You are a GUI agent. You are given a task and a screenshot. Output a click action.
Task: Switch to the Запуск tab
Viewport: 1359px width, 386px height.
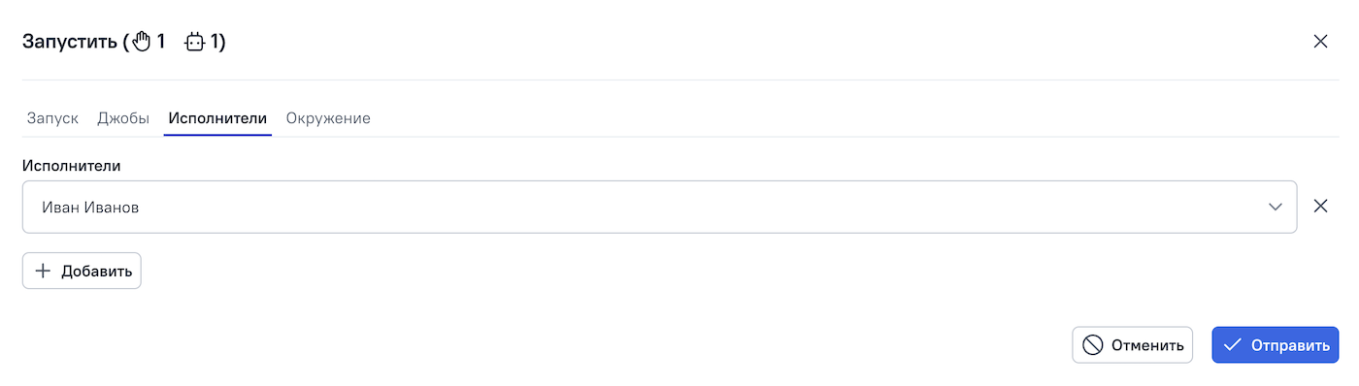[x=52, y=118]
